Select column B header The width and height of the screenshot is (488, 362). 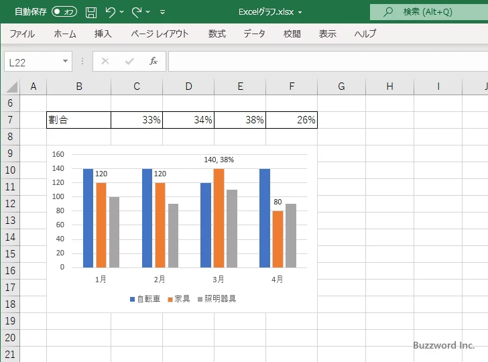coord(79,86)
